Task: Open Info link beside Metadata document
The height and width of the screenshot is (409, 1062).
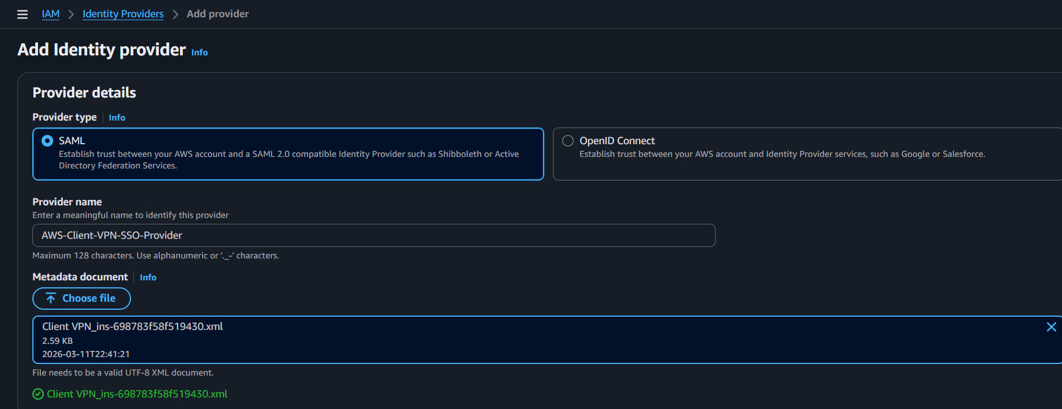Action: coord(148,277)
